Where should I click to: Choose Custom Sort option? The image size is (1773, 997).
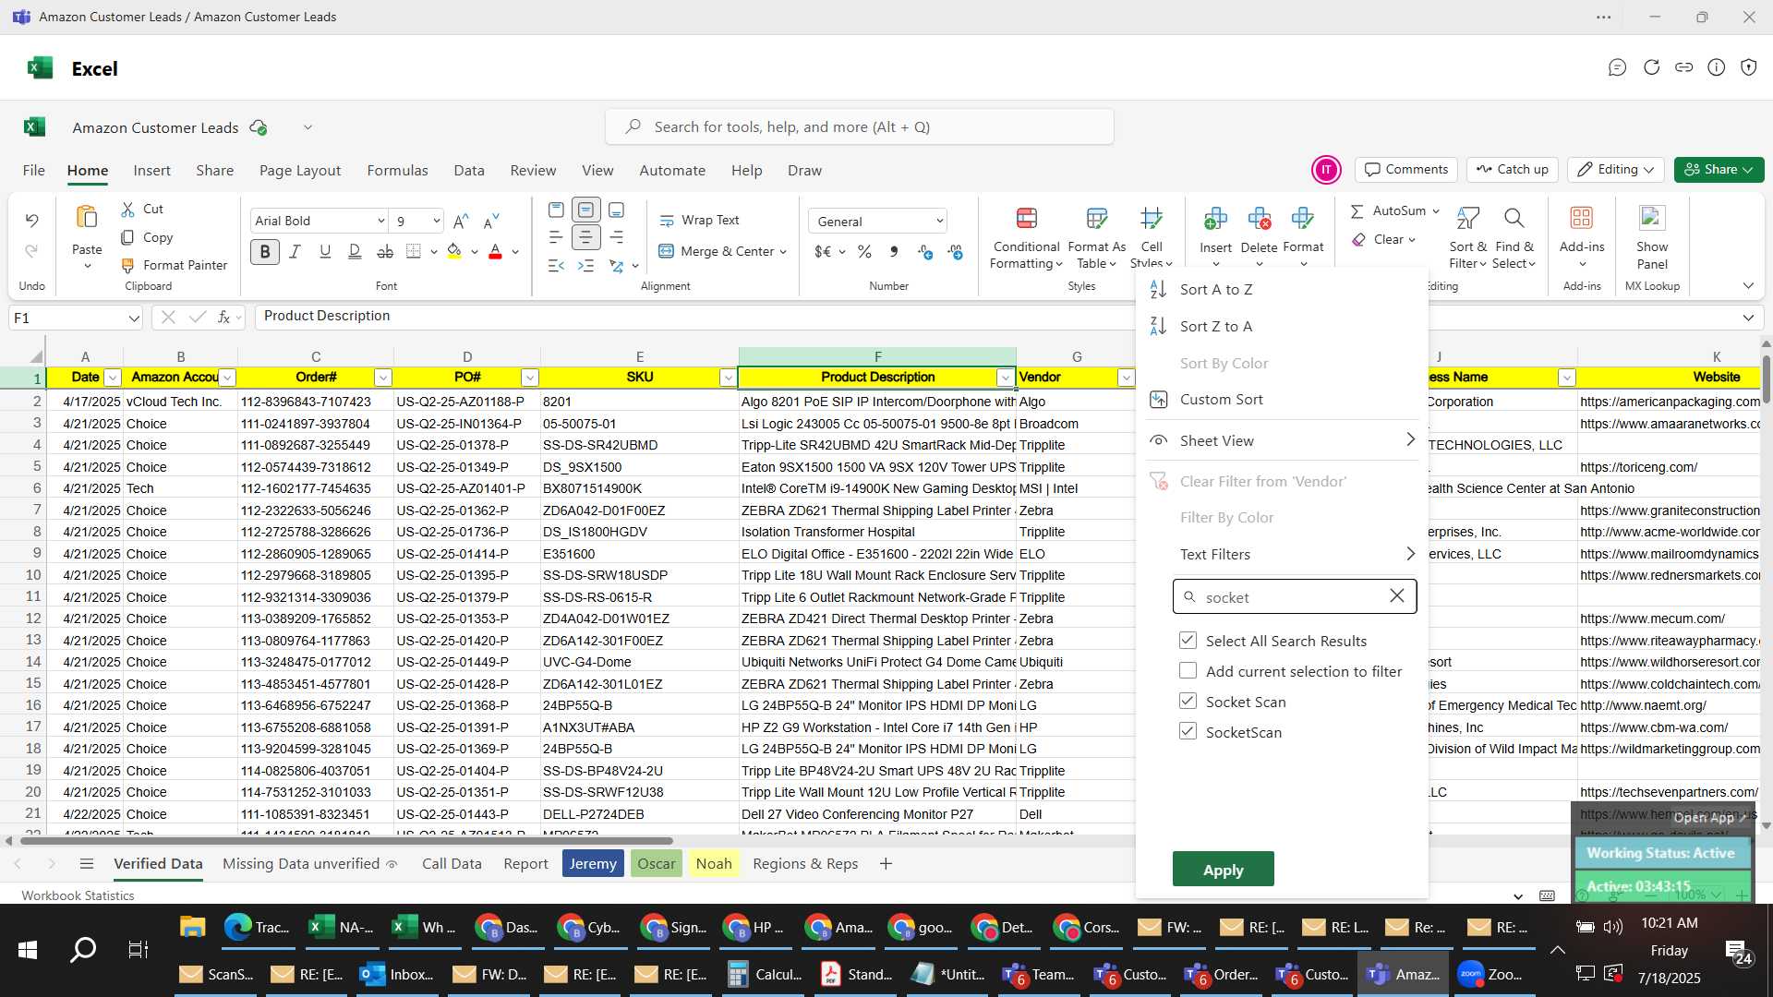(1280, 400)
